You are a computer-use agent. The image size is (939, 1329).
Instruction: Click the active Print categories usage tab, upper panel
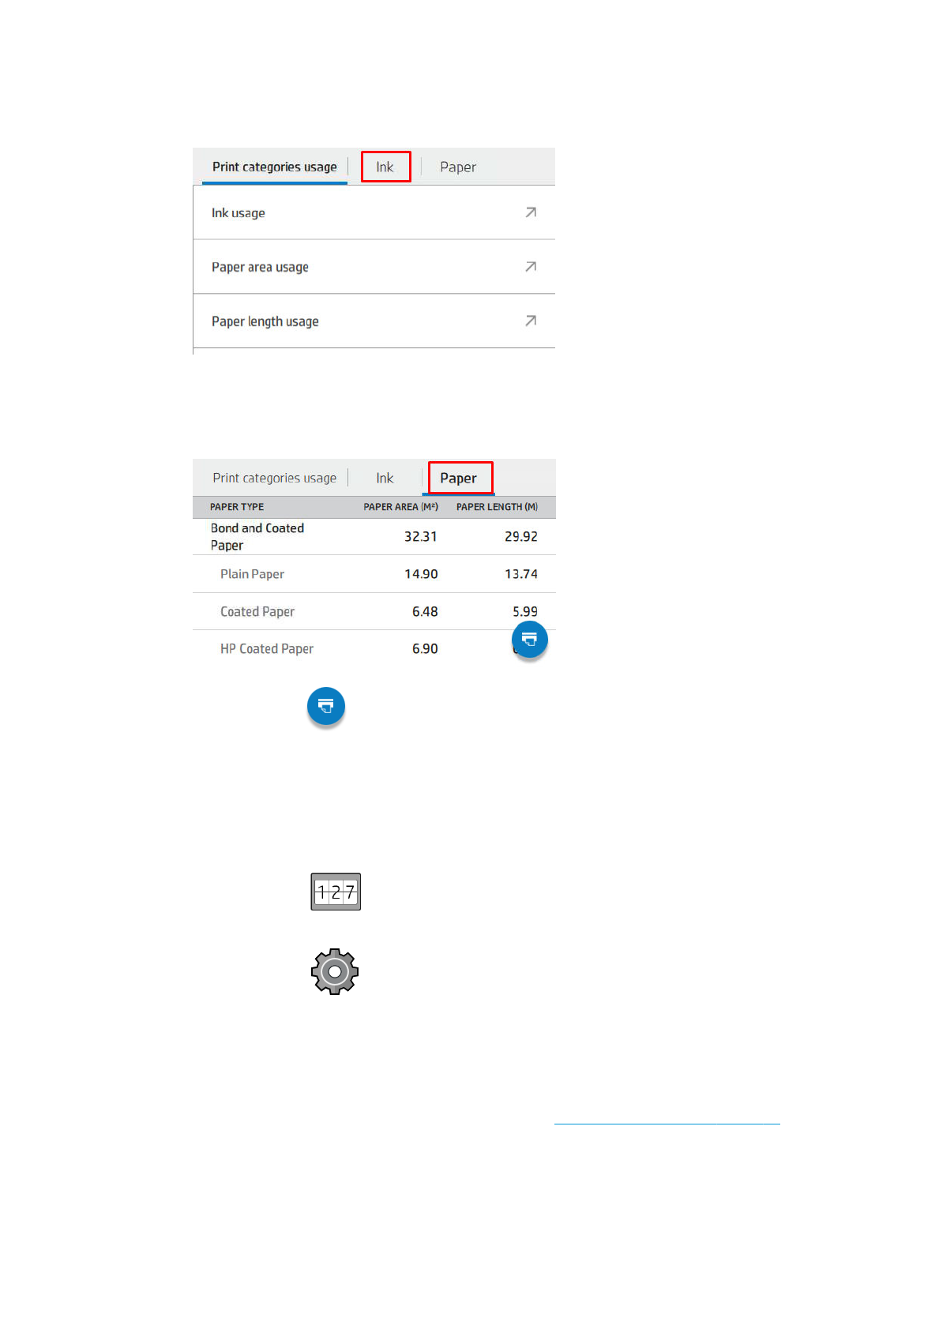coord(274,167)
